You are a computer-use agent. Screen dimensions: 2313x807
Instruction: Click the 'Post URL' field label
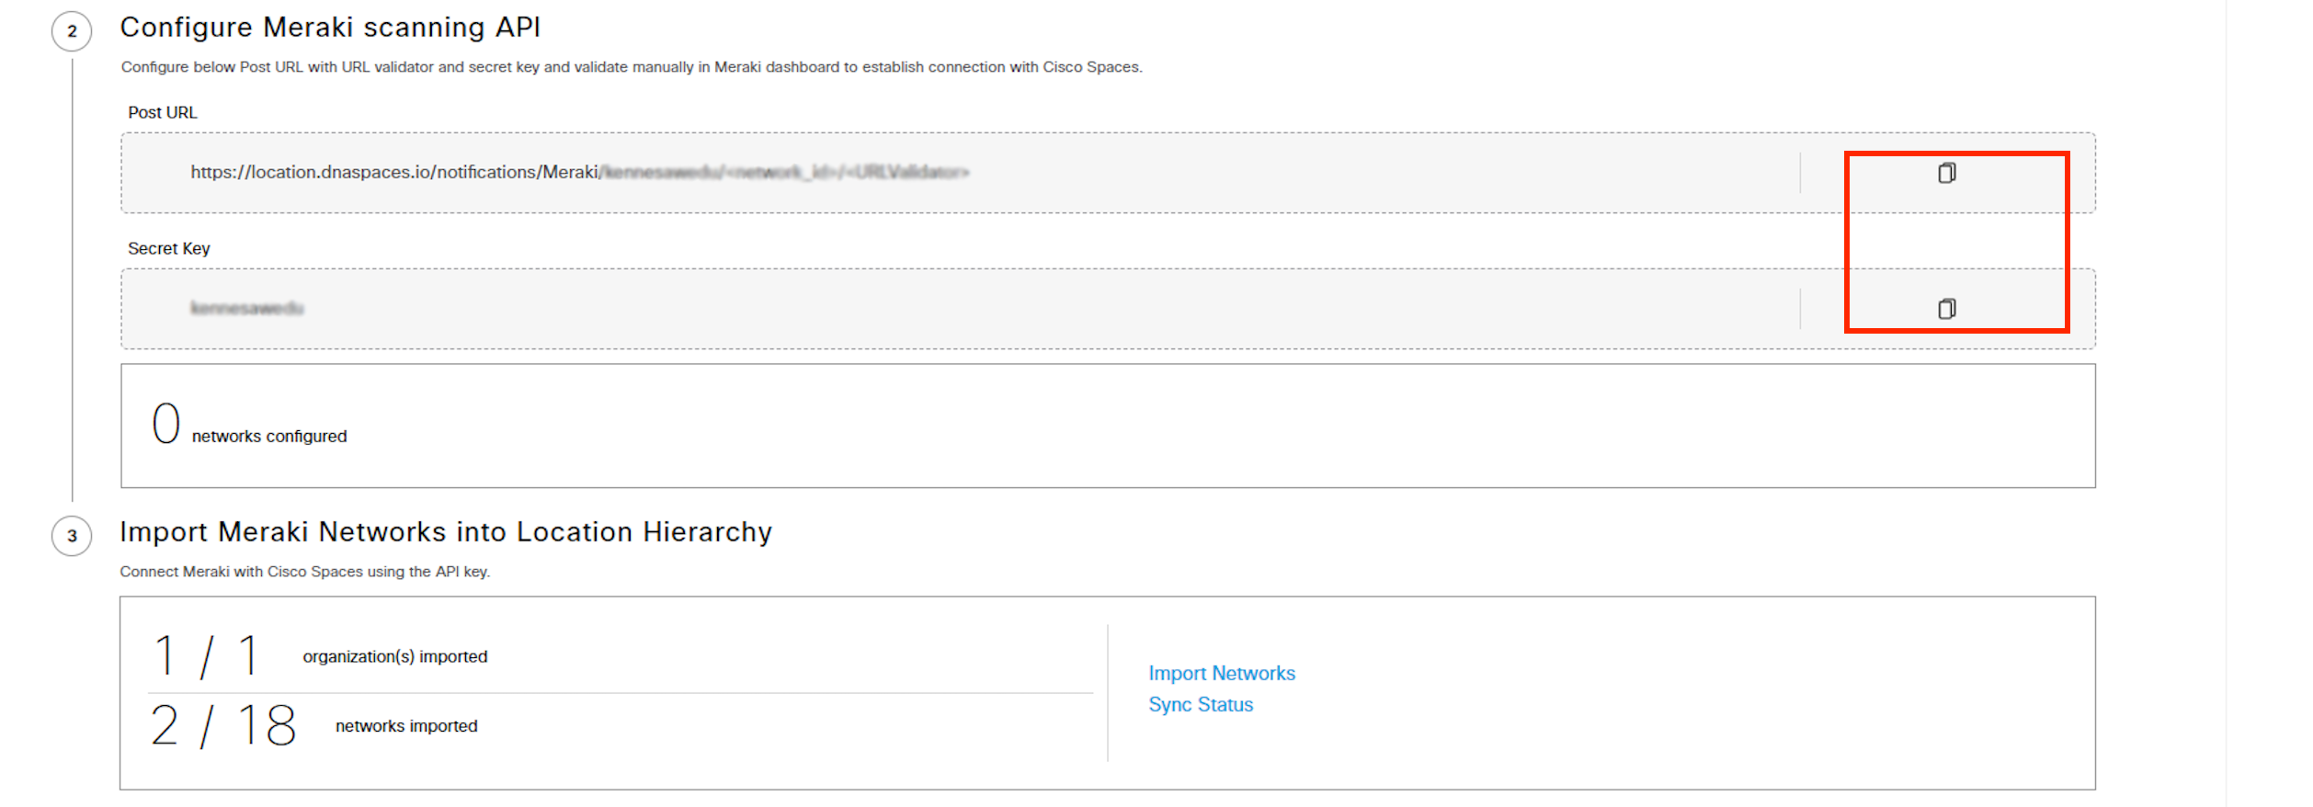pyautogui.click(x=162, y=113)
